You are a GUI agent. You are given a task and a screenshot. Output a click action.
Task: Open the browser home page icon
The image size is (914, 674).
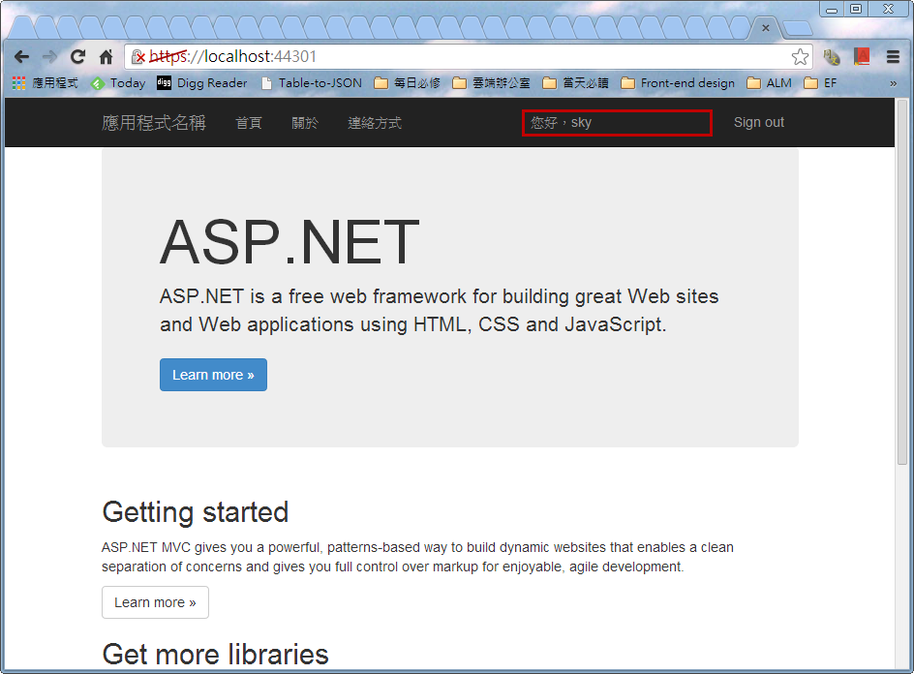tap(106, 56)
